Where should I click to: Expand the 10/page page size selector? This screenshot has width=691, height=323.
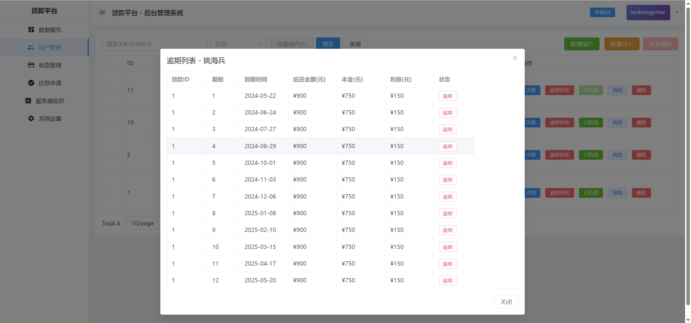(x=143, y=223)
